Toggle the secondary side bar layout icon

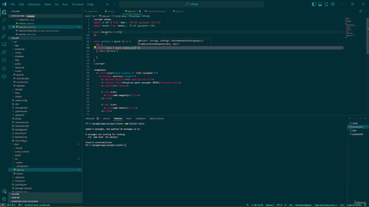click(x=326, y=4)
